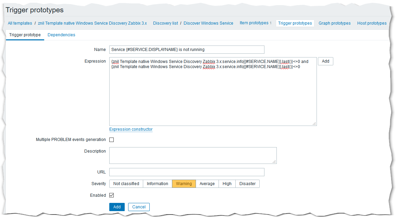Select the Trigger prototypes navigation tab
Screen dimensions: 396x220
(295, 23)
